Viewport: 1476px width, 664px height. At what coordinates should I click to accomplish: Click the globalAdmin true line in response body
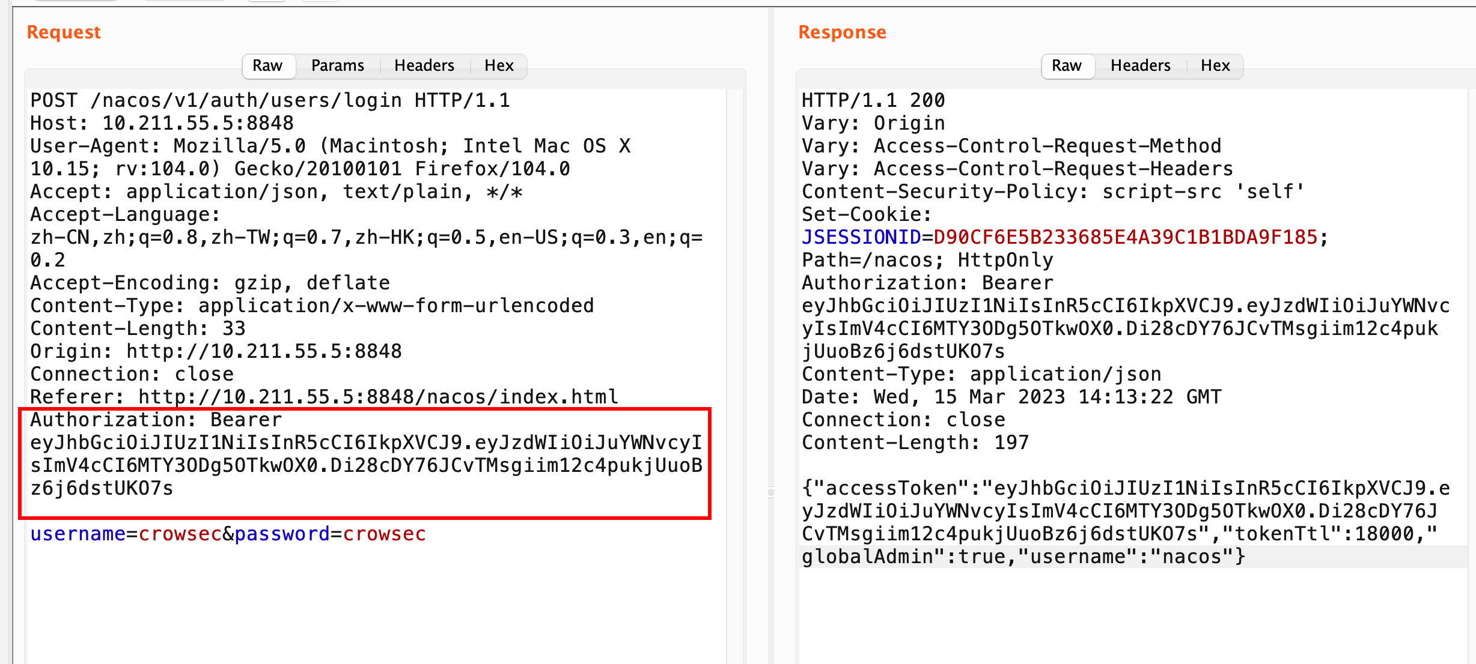1023,557
